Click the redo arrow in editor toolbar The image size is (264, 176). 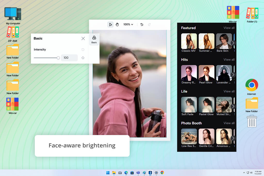pos(149,24)
